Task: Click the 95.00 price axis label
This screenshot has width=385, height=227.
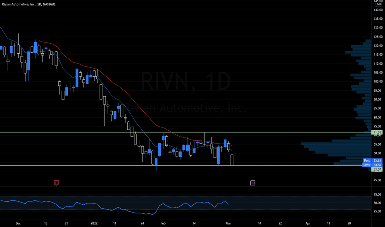Action: (378, 90)
